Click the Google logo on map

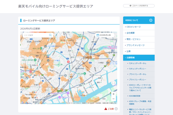tap(25, 102)
